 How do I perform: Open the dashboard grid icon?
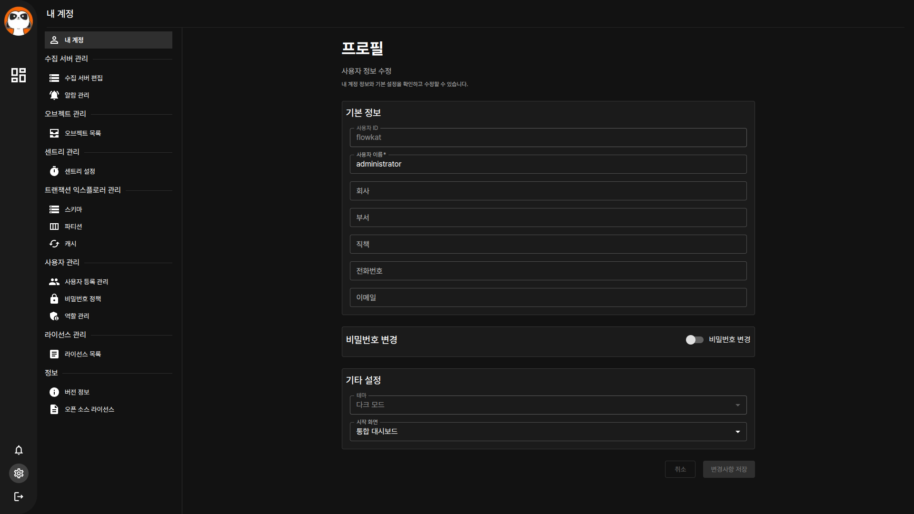pyautogui.click(x=19, y=75)
